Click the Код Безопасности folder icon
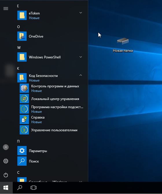 (x=22, y=78)
